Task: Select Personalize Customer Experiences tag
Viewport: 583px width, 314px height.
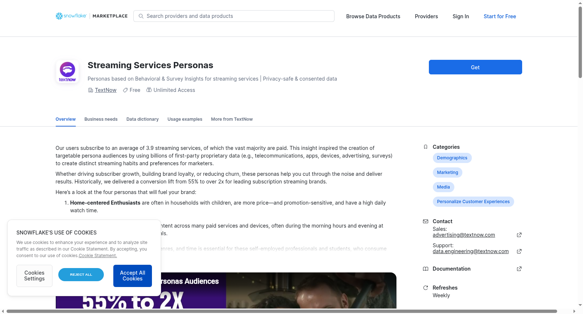Action: 473,202
